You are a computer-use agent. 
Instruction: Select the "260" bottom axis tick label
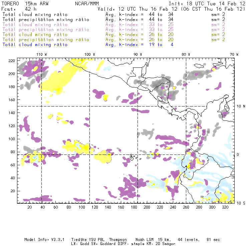[186, 207]
